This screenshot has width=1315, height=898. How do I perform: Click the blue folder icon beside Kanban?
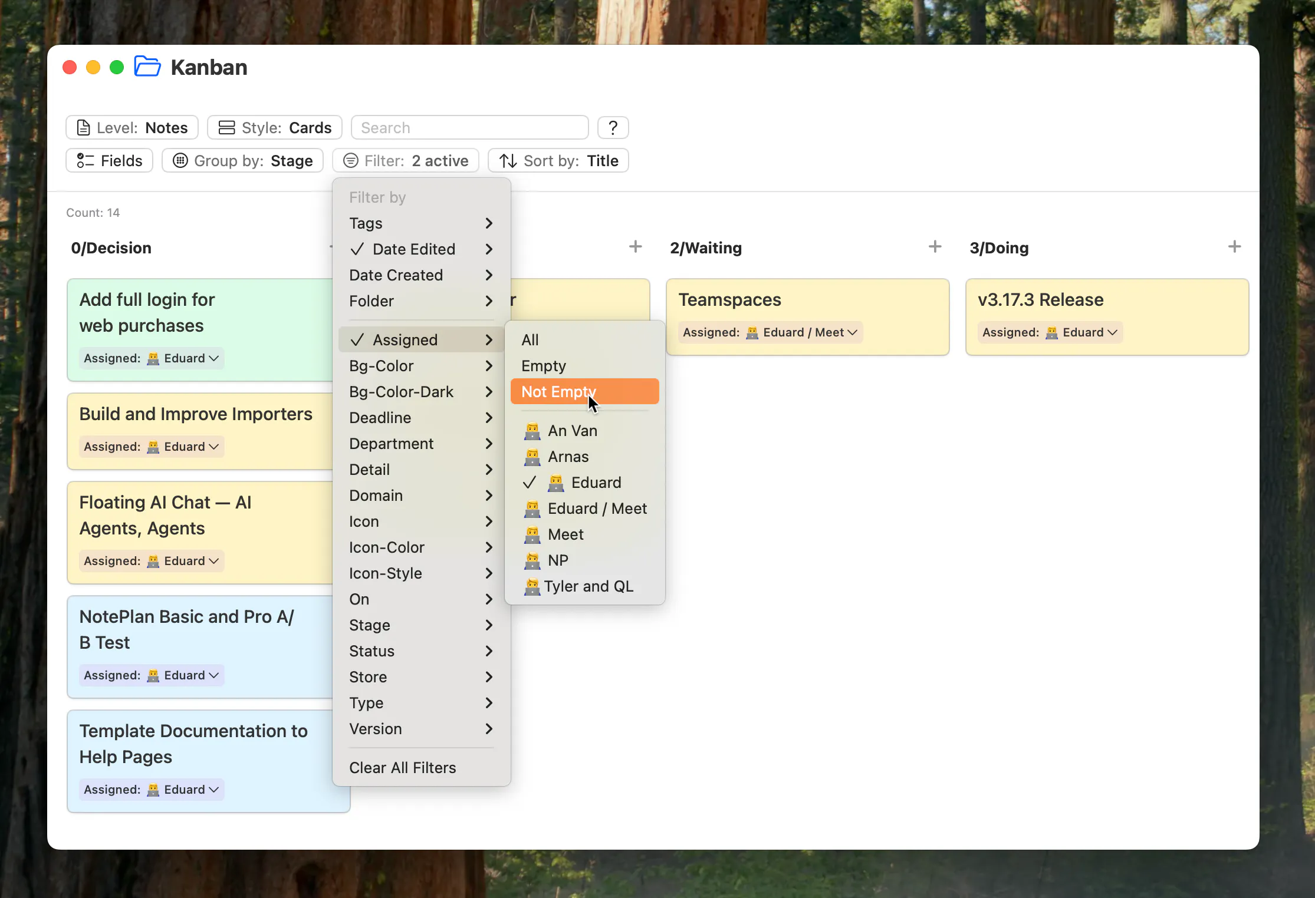147,67
